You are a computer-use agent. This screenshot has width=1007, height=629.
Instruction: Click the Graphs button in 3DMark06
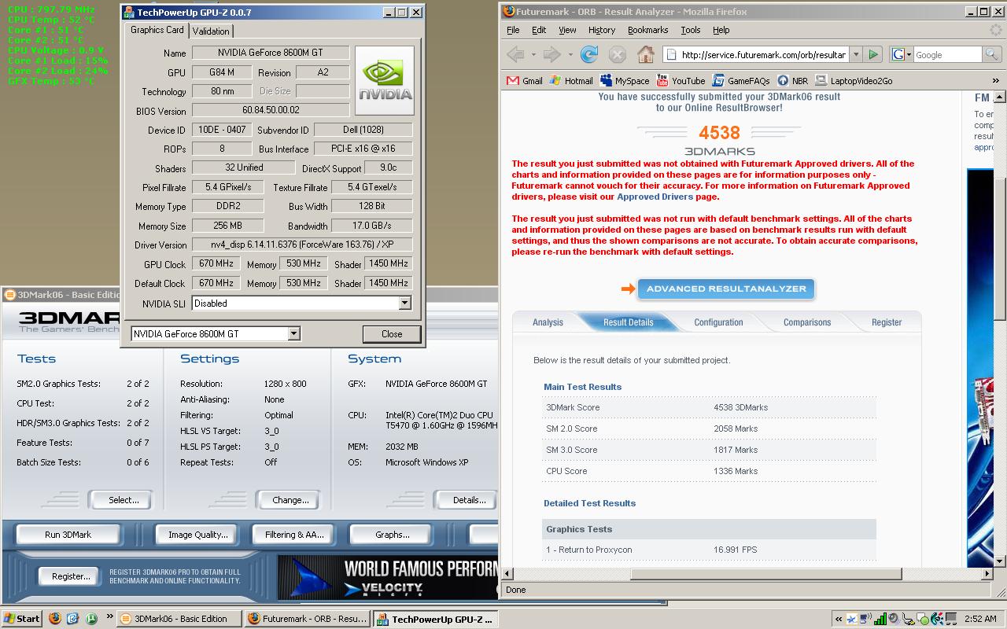point(392,535)
